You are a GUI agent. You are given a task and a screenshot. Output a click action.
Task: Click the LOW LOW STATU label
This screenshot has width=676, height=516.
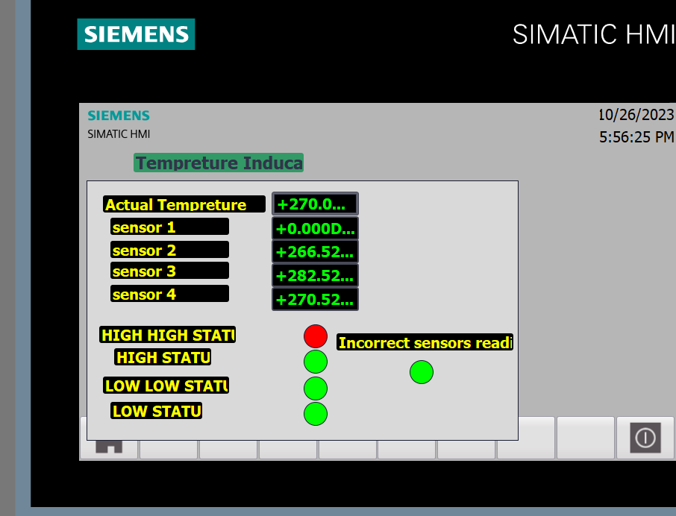(166, 386)
